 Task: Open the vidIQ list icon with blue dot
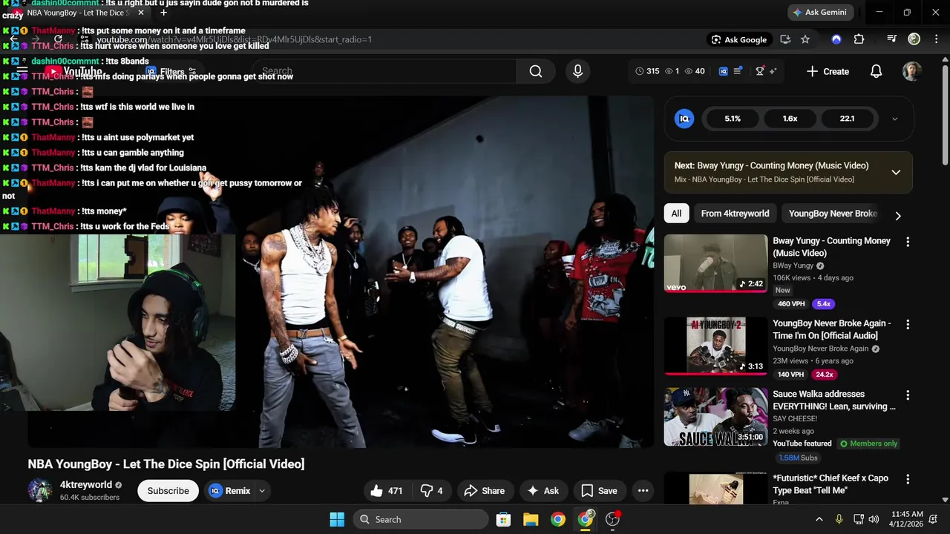738,71
